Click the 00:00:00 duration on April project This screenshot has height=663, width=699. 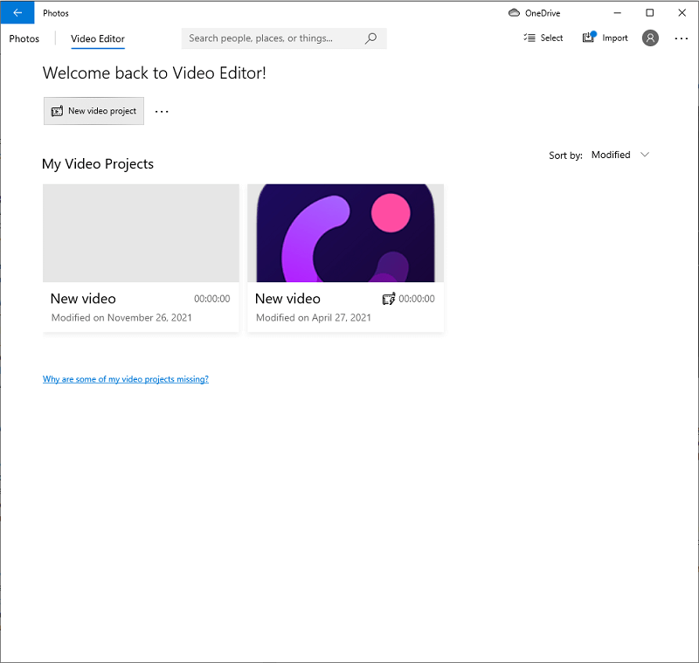pos(417,299)
